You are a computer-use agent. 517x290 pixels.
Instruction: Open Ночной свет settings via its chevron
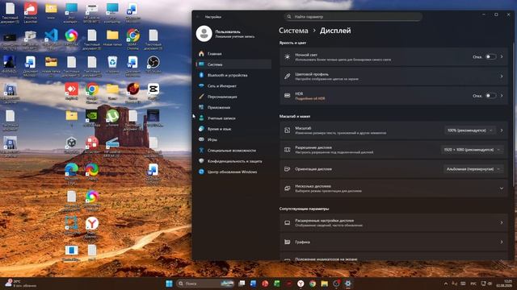pyautogui.click(x=502, y=56)
